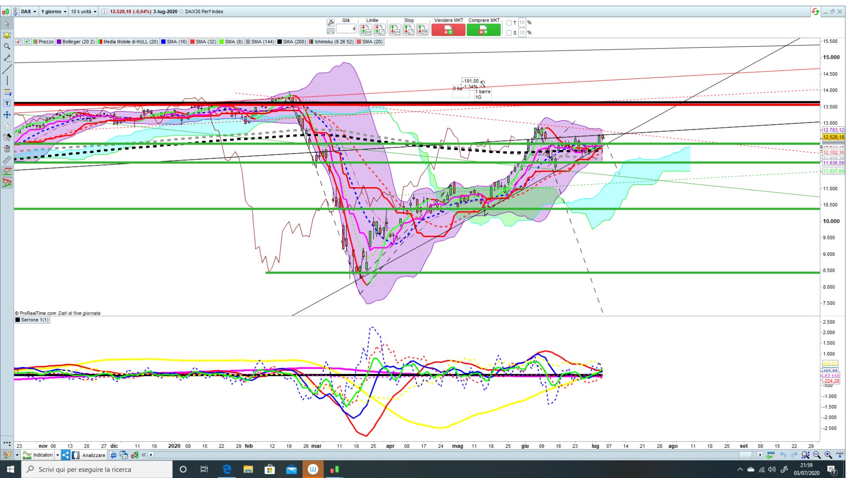Image resolution: width=849 pixels, height=478 pixels.
Task: Click horizontal scrollbar right arrow
Action: pos(760,455)
